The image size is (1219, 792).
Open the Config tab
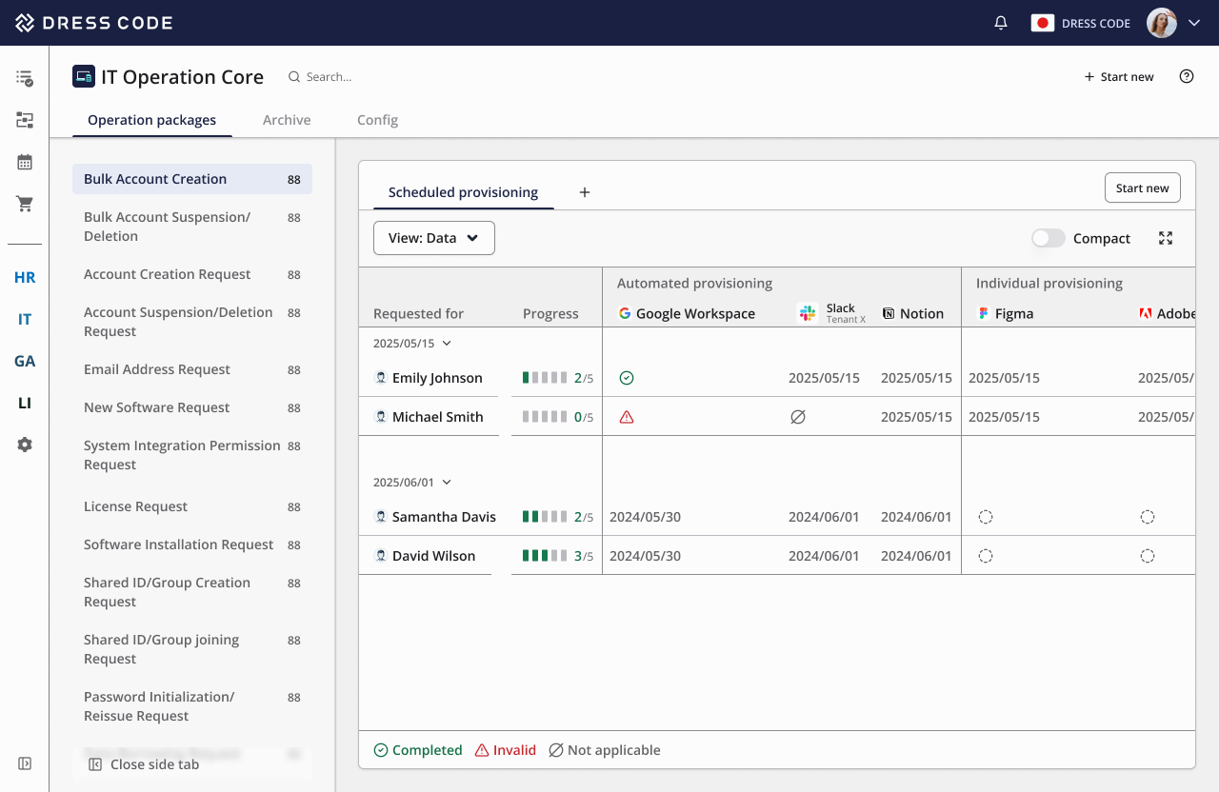coord(377,120)
